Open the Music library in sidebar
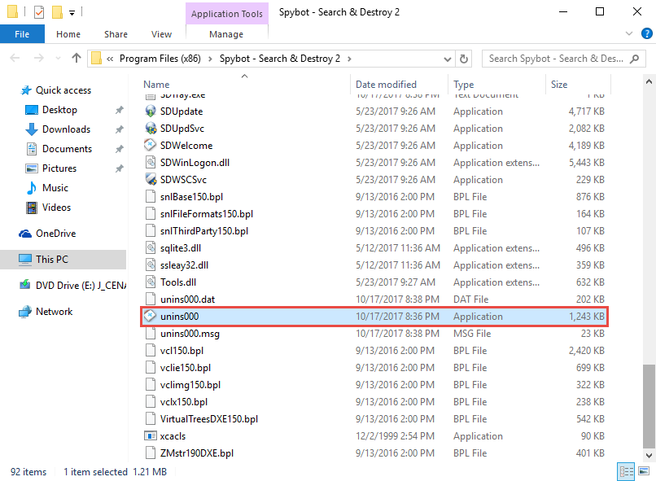Screen dimensions: 656x481 pos(55,188)
